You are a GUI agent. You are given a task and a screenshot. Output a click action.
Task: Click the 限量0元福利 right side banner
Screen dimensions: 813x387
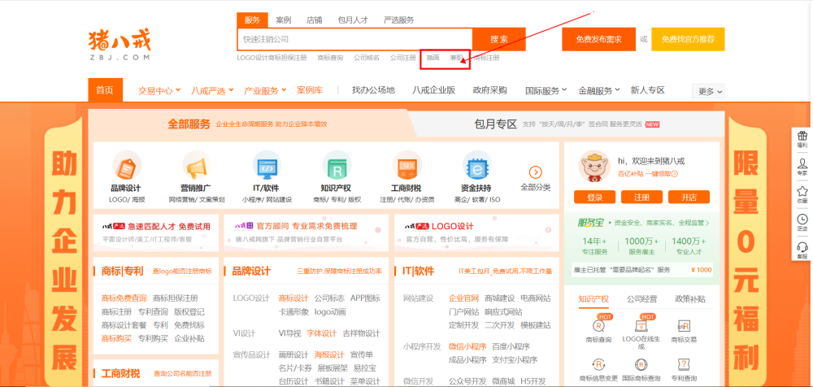coord(747,251)
